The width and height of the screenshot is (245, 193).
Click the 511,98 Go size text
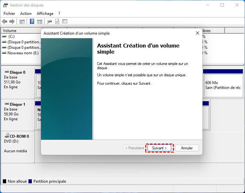click(x=12, y=82)
